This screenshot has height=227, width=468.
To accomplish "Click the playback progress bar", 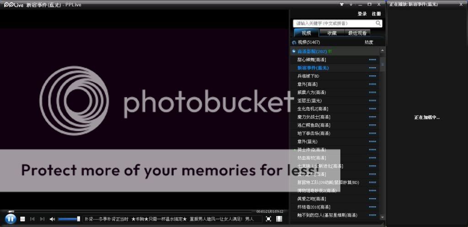I will pos(130,211).
